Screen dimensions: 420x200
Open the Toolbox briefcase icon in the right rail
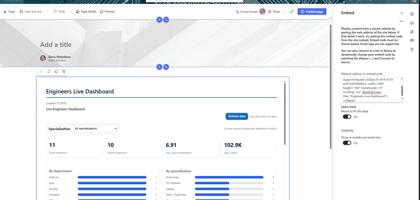(x=412, y=23)
